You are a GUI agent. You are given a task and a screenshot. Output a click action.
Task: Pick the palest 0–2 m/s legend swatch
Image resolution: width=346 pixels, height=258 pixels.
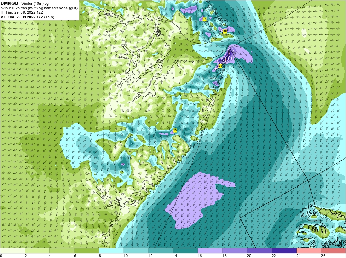pyautogui.click(x=12, y=251)
